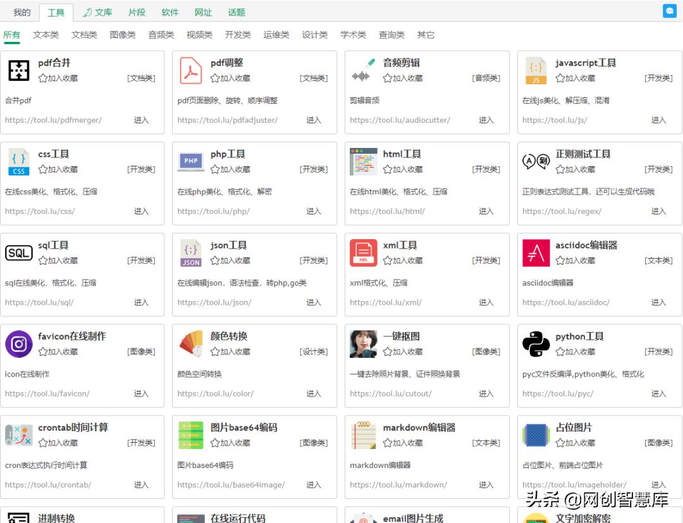This screenshot has width=683, height=523.
Task: Click the SQL tool icon
Action: click(18, 253)
